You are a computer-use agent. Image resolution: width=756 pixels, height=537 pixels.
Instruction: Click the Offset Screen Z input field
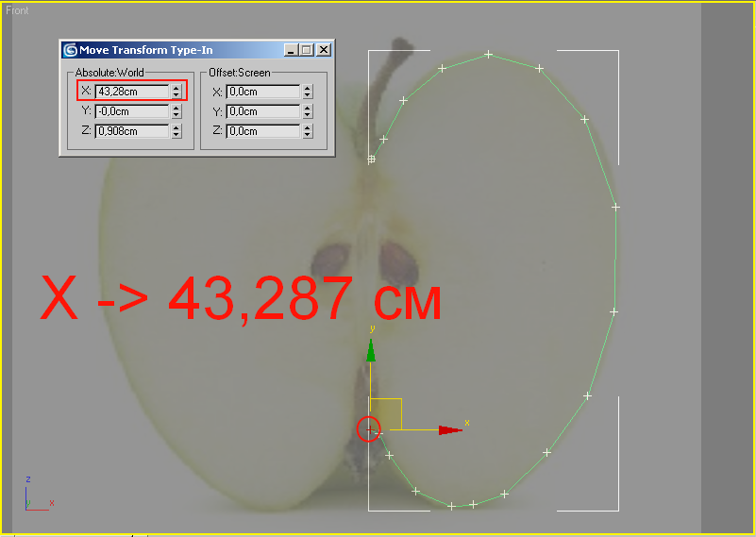point(263,131)
